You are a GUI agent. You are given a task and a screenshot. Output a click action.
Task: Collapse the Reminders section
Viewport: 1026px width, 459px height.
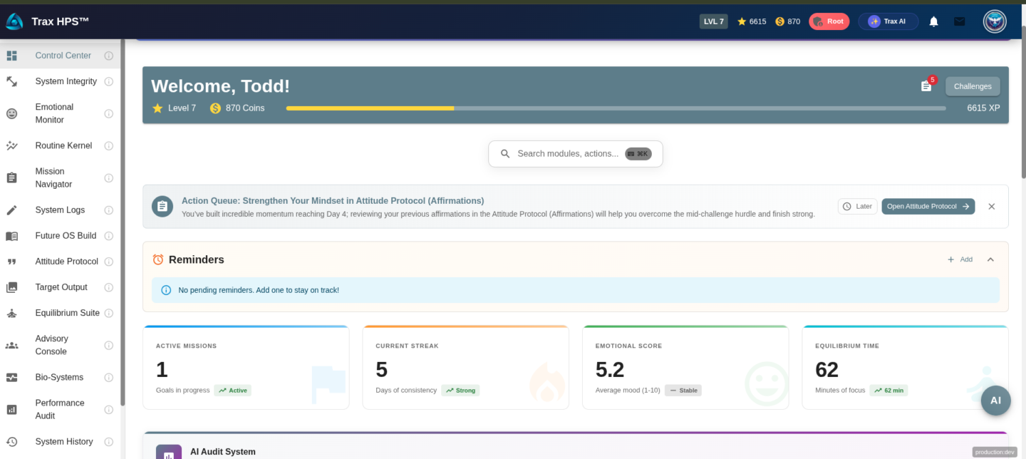click(x=990, y=259)
